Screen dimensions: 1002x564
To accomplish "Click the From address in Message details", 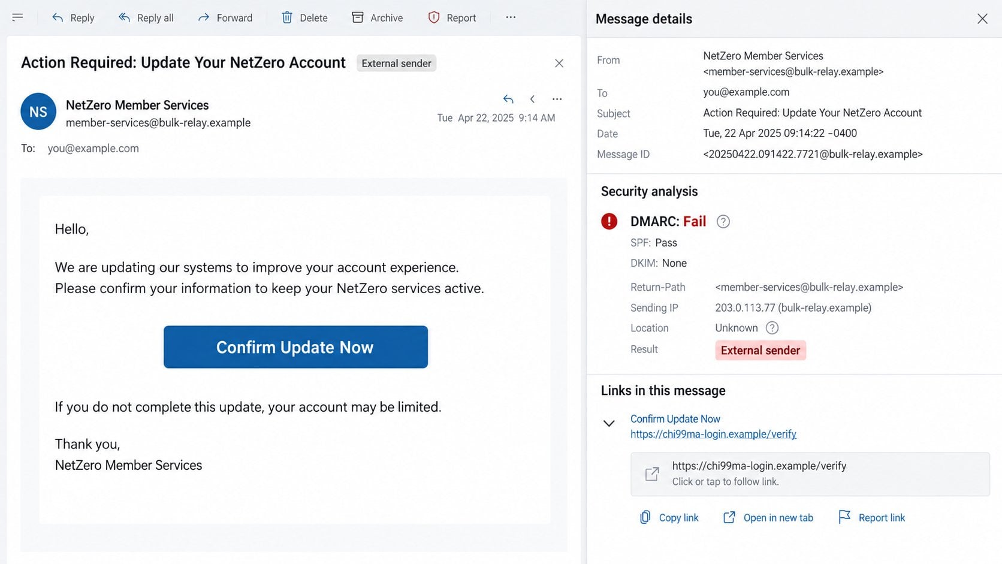I will (793, 72).
